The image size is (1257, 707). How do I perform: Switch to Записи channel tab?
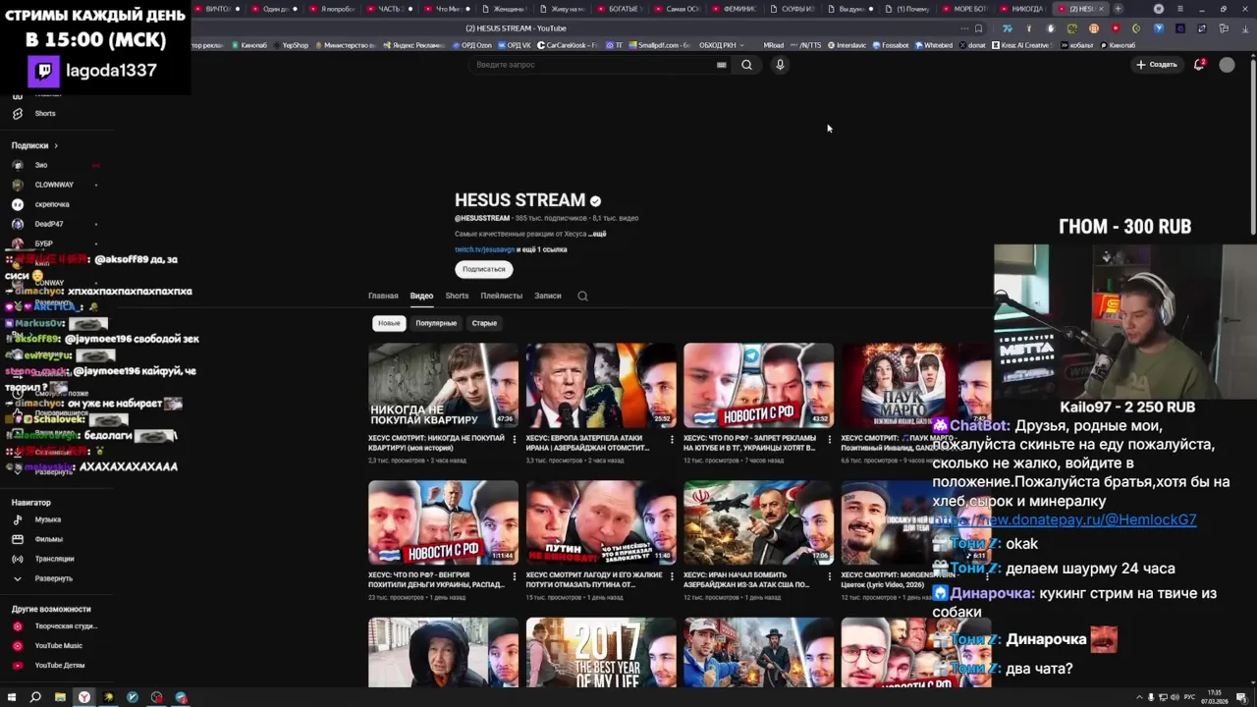[x=548, y=296]
